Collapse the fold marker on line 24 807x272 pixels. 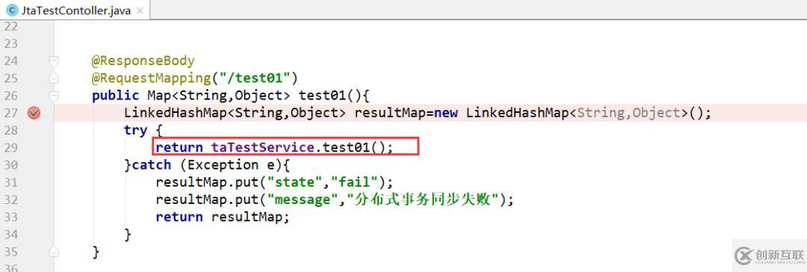(x=54, y=61)
